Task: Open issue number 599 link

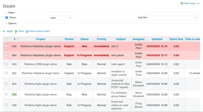Action: [x=14, y=95]
